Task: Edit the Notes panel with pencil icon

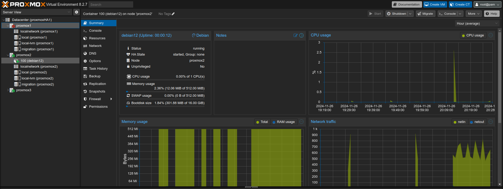Action: point(295,35)
